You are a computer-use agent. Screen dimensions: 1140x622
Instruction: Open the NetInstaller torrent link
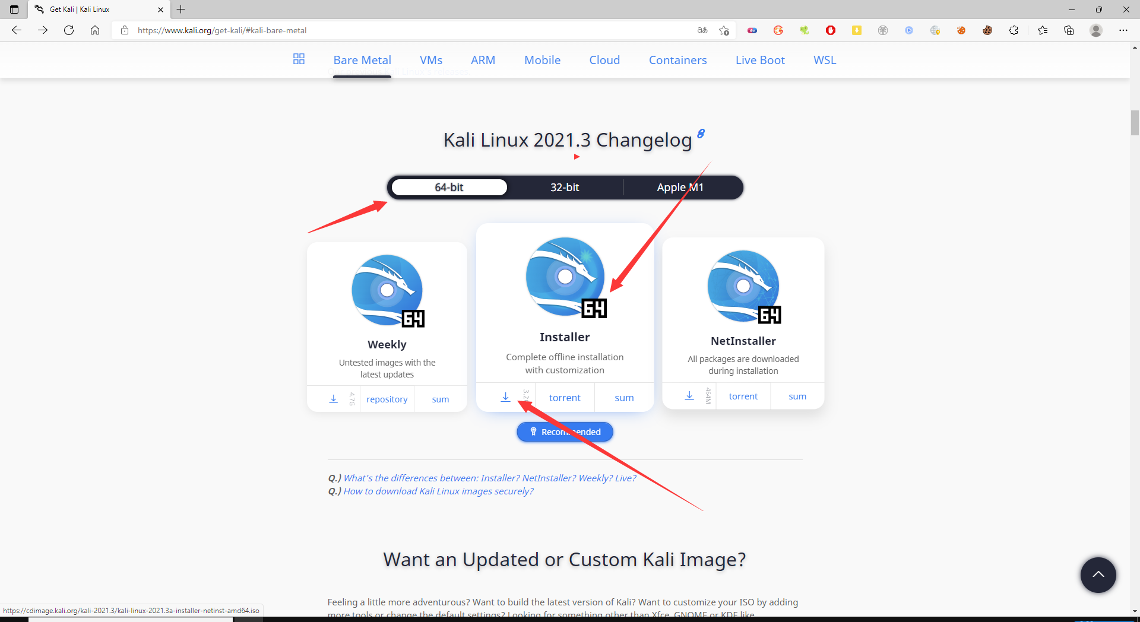(x=743, y=396)
